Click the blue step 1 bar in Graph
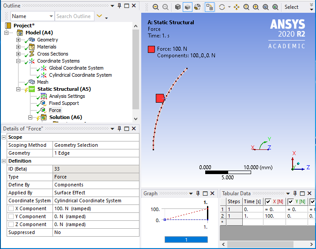The image size is (316, 249). (186, 240)
